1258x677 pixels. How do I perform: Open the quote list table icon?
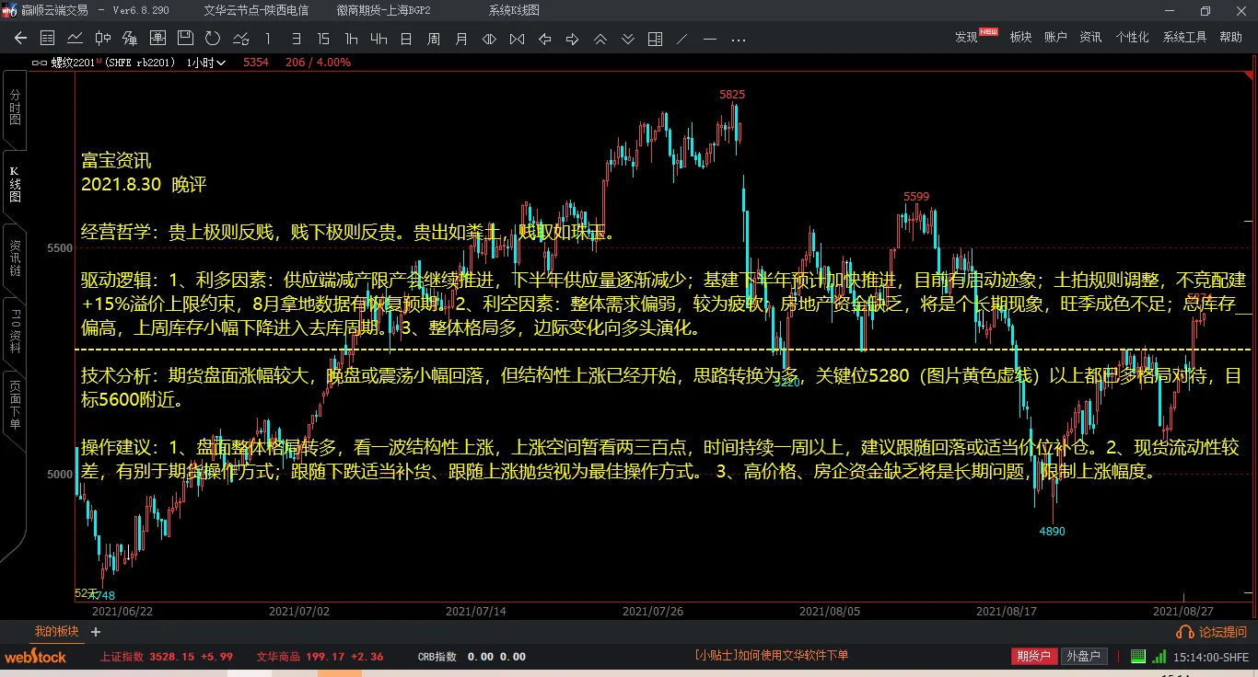[x=48, y=39]
